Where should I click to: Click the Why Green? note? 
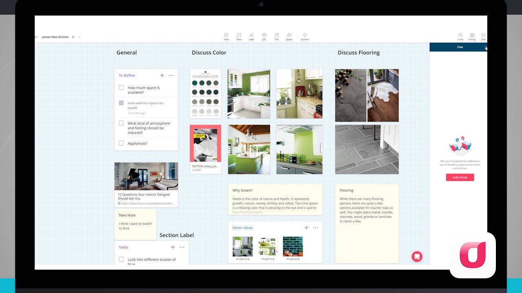coord(275,199)
